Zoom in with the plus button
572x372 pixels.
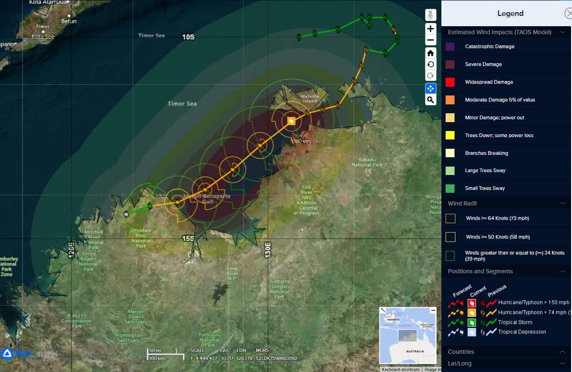pos(431,29)
